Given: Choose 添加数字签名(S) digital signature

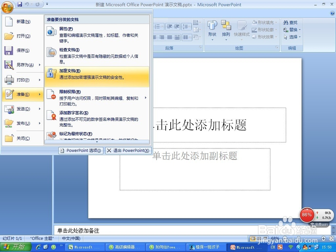Looking at the screenshot, I should pyautogui.click(x=97, y=119).
